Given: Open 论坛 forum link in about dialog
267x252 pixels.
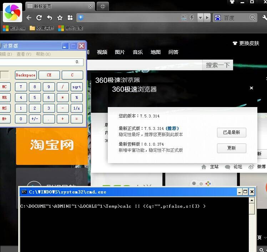Looking at the screenshot, I should (233, 167).
